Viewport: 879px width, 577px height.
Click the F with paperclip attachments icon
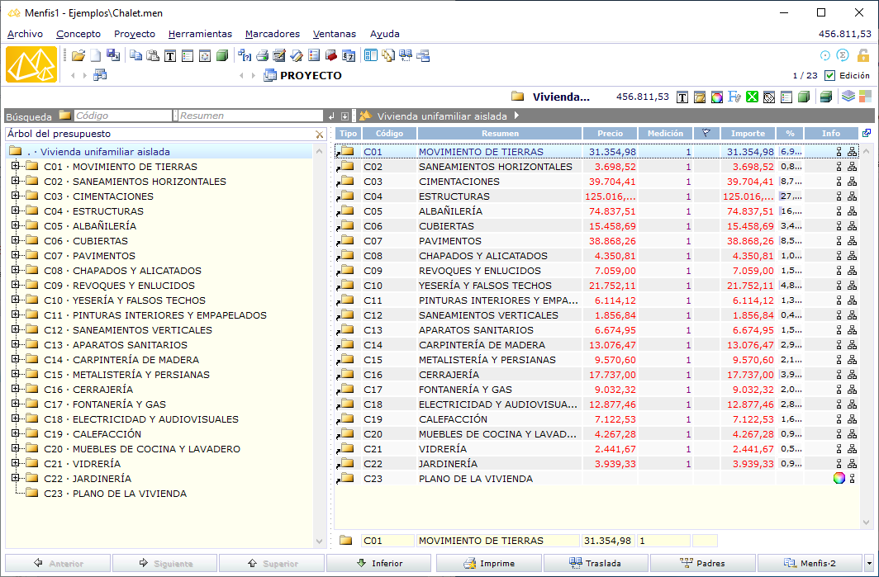[734, 97]
